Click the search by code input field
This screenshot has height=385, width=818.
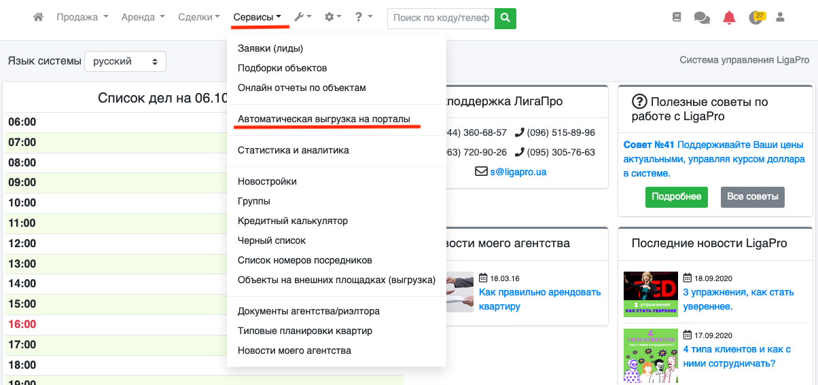[441, 18]
